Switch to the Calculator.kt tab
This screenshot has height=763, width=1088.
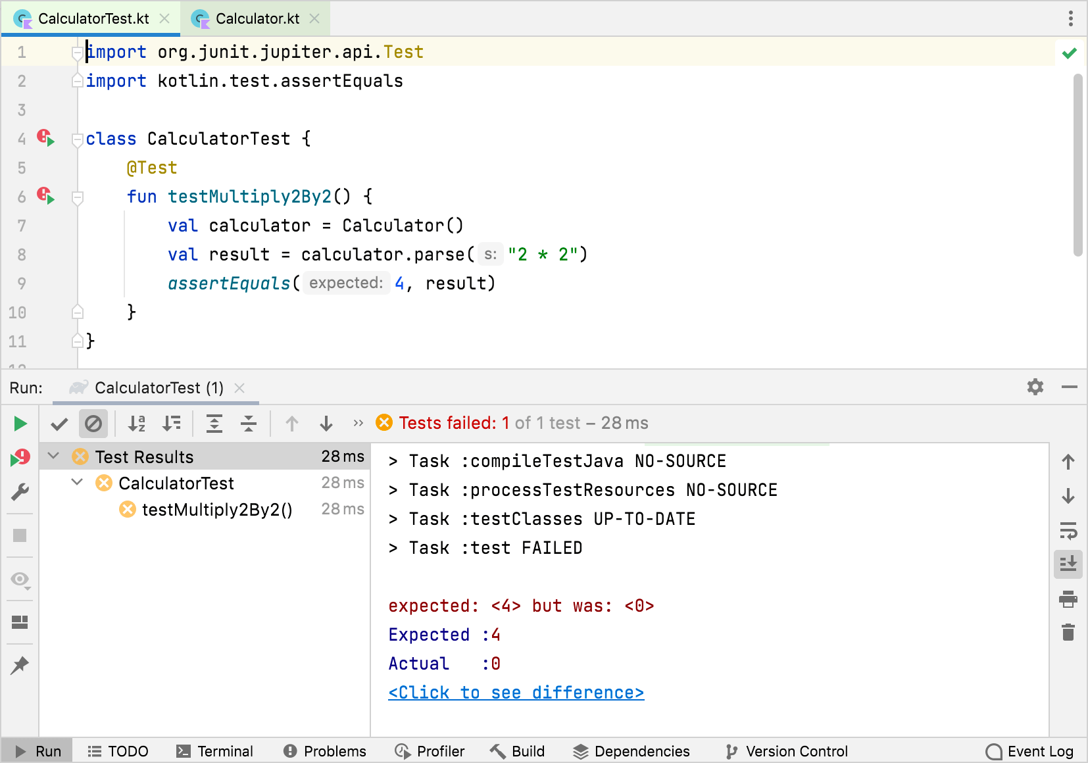click(x=255, y=18)
